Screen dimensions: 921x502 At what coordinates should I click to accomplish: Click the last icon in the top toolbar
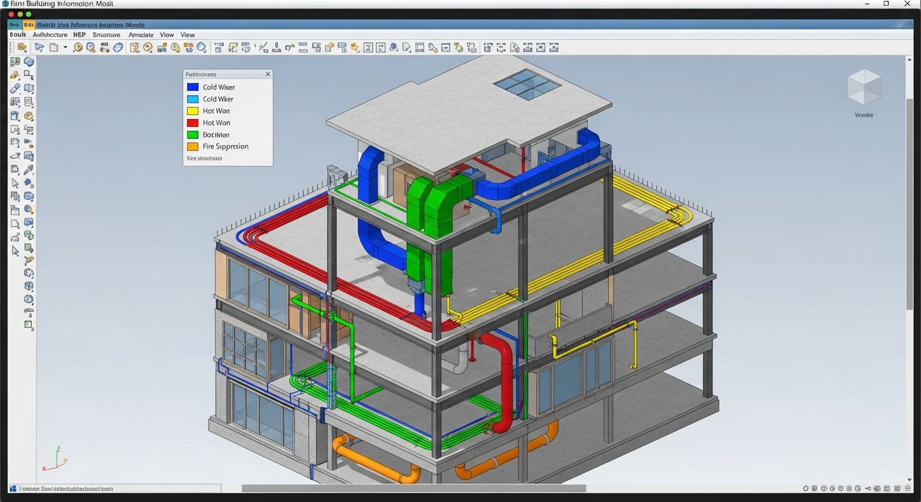click(554, 47)
